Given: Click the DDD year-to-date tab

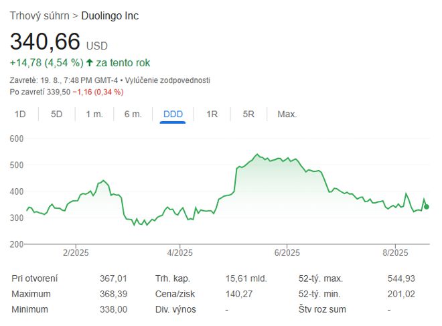Looking at the screenshot, I should [173, 114].
